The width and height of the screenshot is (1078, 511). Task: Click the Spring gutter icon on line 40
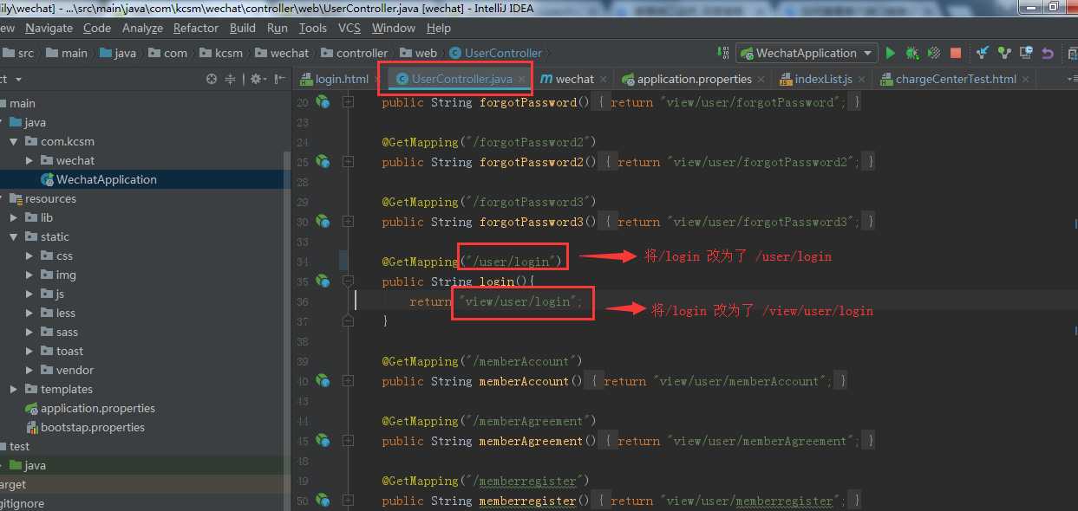tap(323, 381)
